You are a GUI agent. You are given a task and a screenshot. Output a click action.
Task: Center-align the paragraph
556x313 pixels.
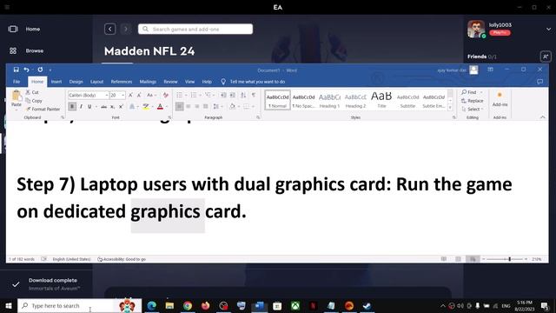click(189, 106)
